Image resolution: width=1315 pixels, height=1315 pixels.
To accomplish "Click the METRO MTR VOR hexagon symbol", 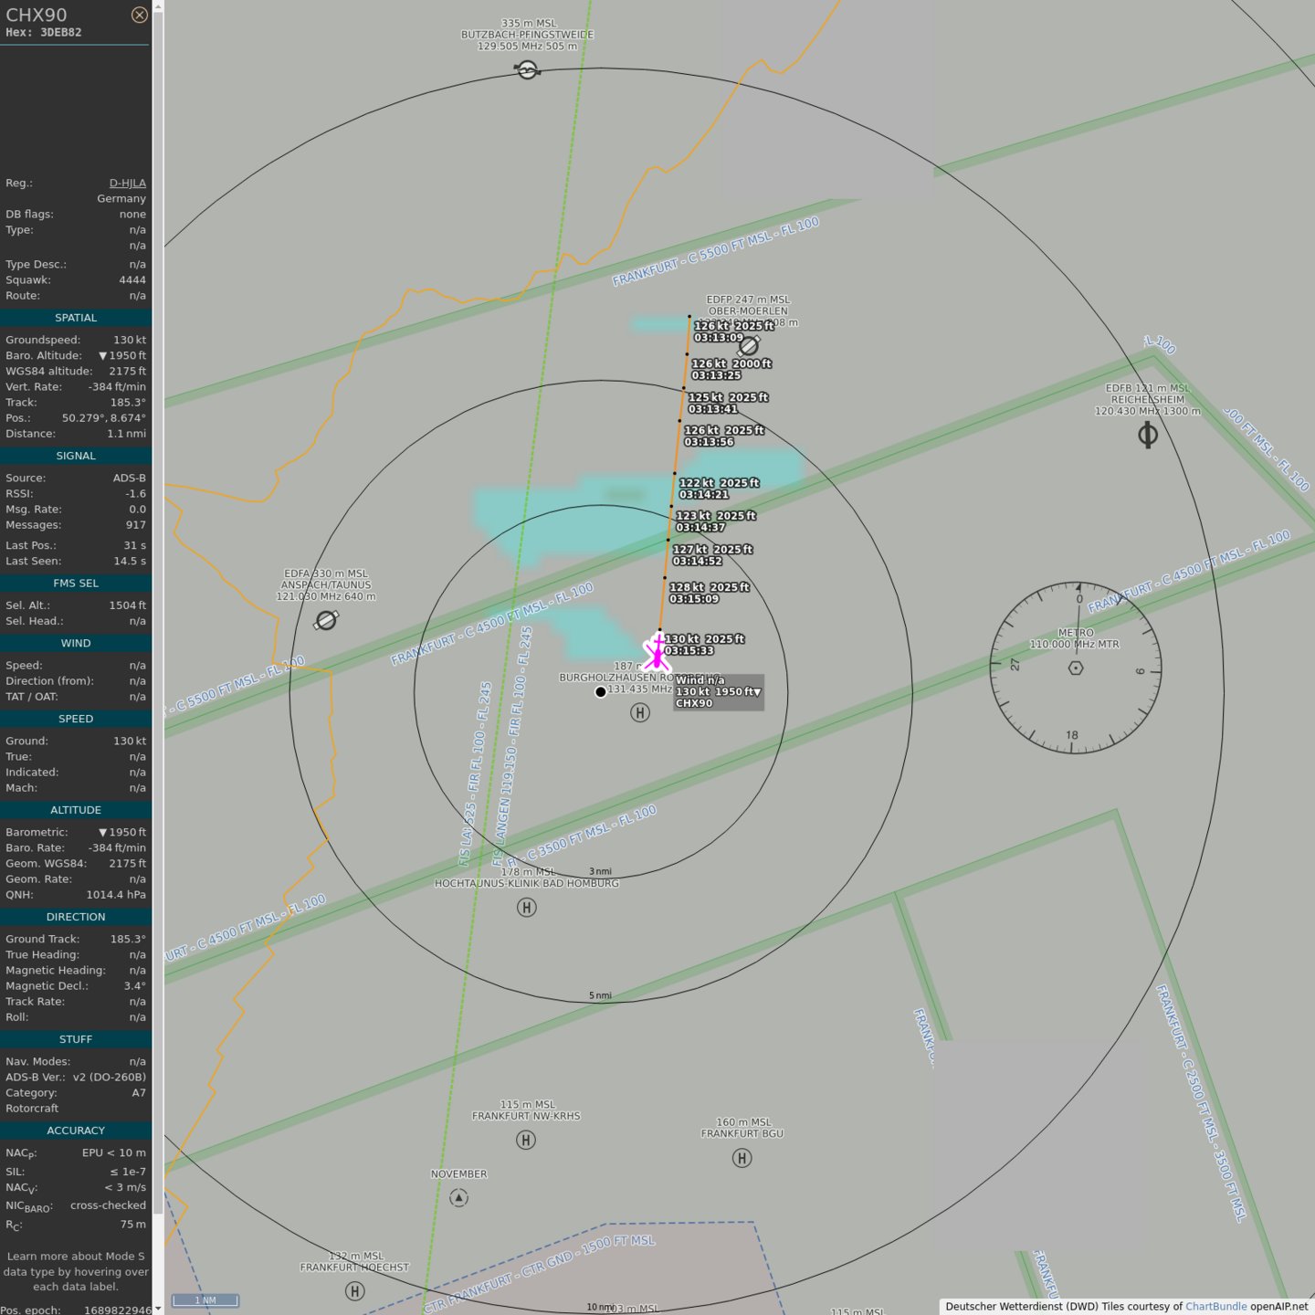I will (1076, 668).
